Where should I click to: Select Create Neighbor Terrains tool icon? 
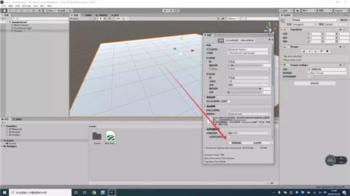(304, 51)
